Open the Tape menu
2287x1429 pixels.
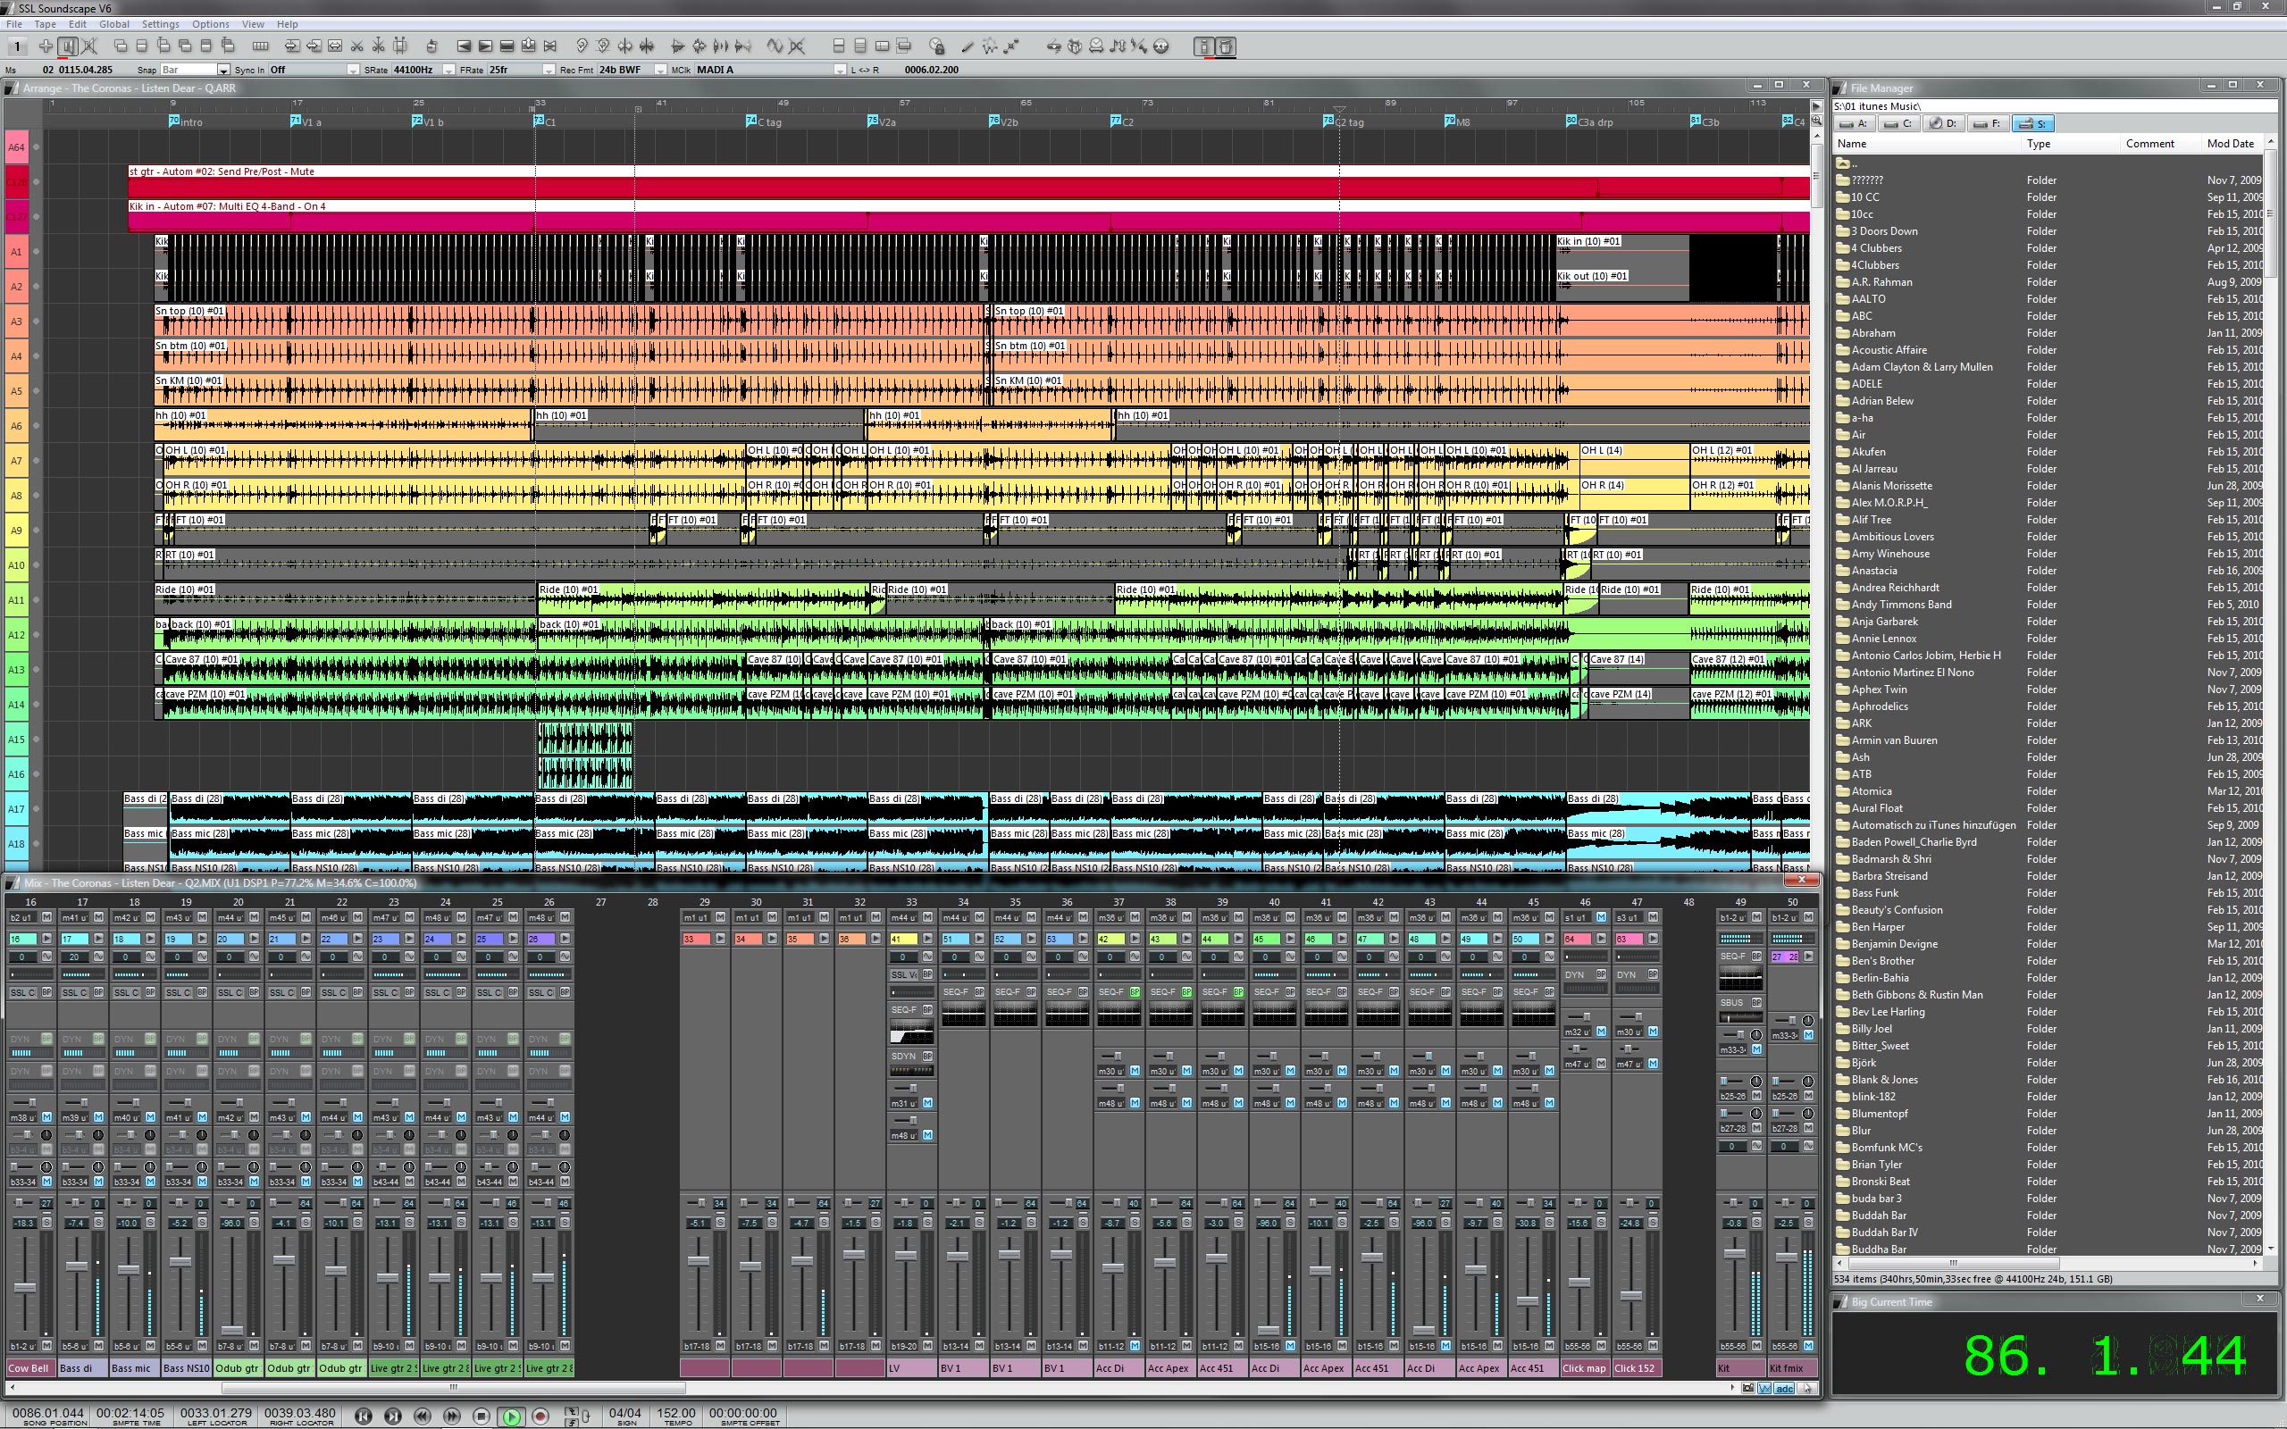tap(46, 23)
